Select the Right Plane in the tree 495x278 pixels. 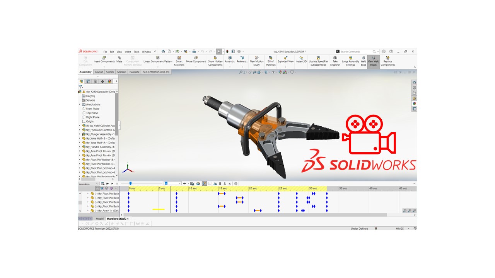[x=90, y=117]
